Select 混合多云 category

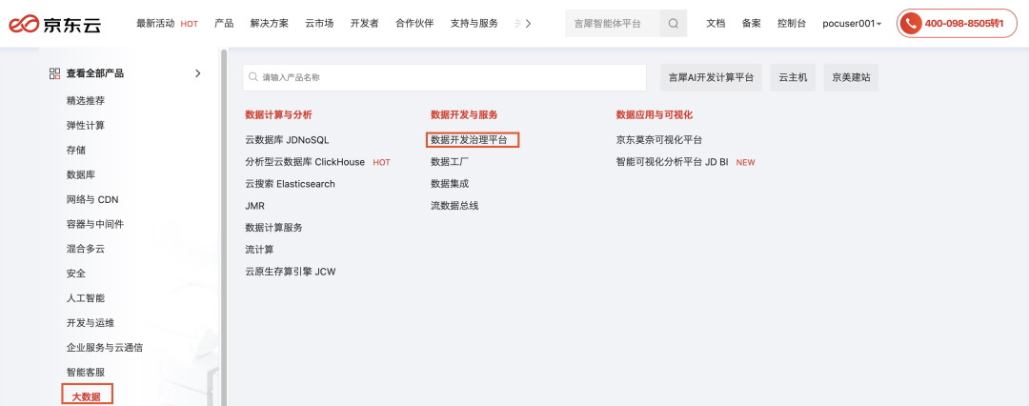[x=86, y=249]
